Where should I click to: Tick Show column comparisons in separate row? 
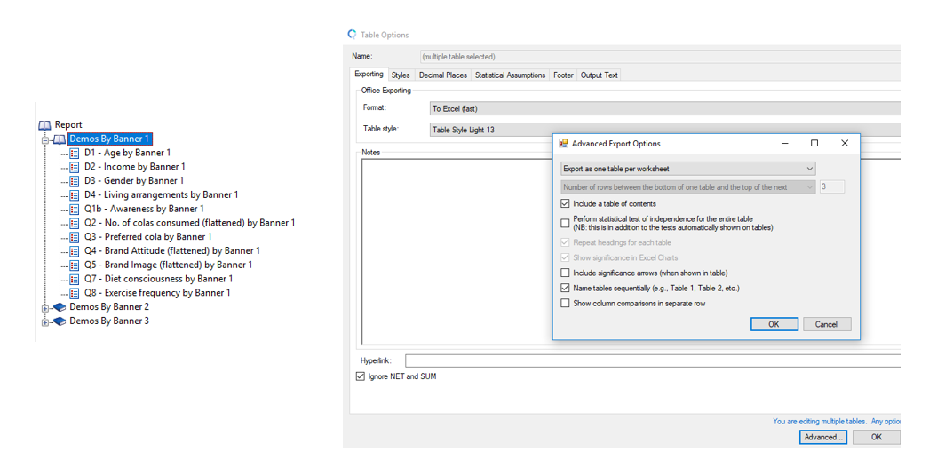(x=566, y=304)
